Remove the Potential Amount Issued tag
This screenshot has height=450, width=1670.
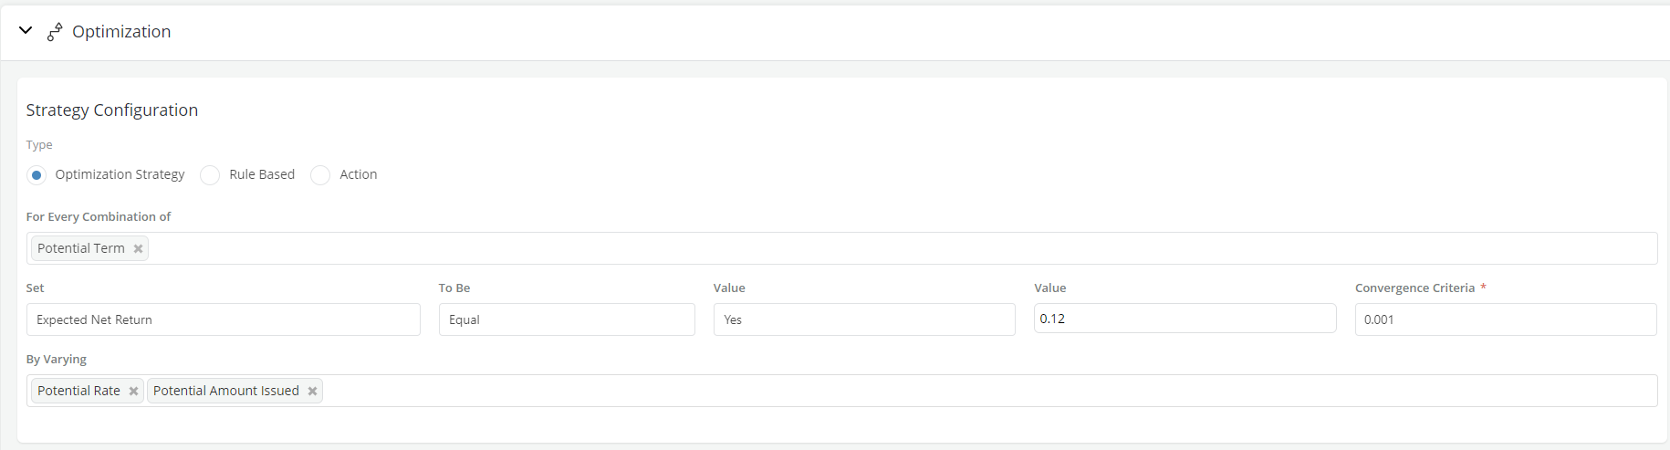[x=312, y=391]
